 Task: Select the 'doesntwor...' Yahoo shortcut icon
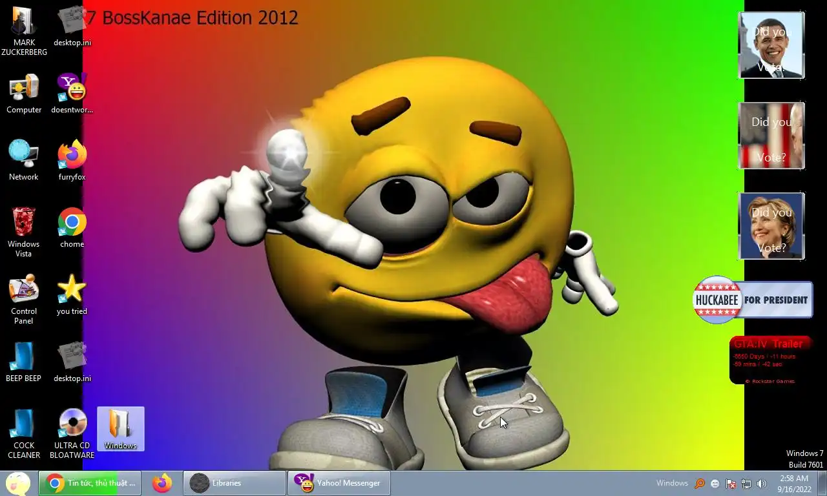pyautogui.click(x=72, y=94)
